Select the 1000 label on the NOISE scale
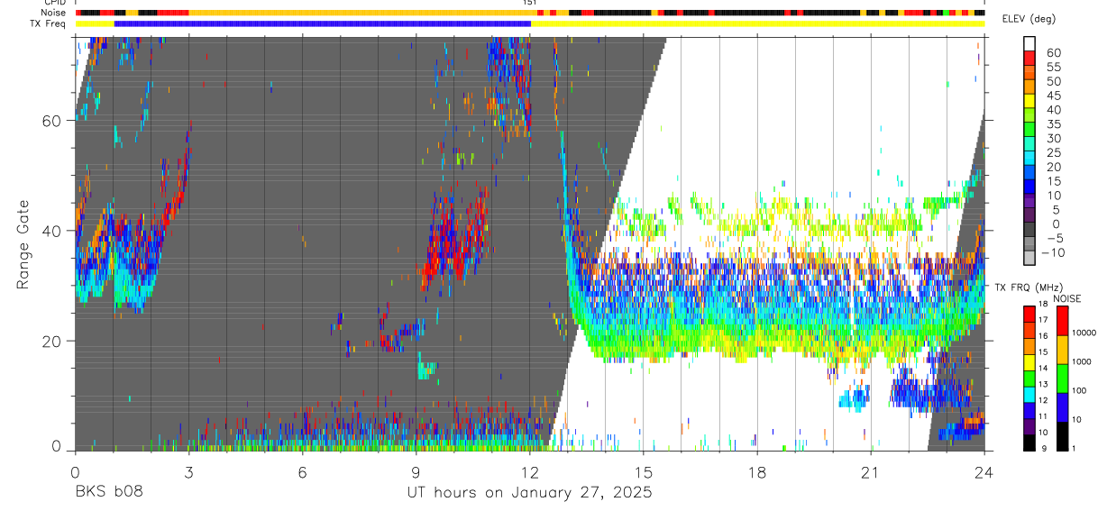Screen dimensions: 1107x511 click(x=1081, y=361)
